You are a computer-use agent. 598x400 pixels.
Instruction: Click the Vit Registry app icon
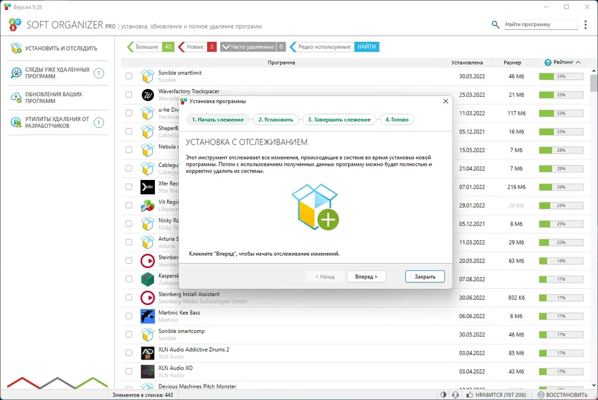tap(148, 205)
